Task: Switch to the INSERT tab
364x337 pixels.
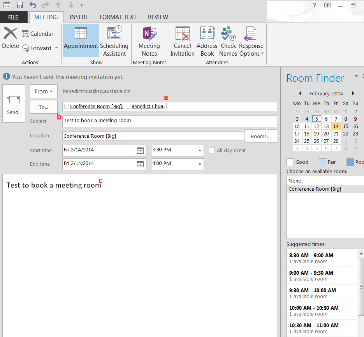Action: 79,17
